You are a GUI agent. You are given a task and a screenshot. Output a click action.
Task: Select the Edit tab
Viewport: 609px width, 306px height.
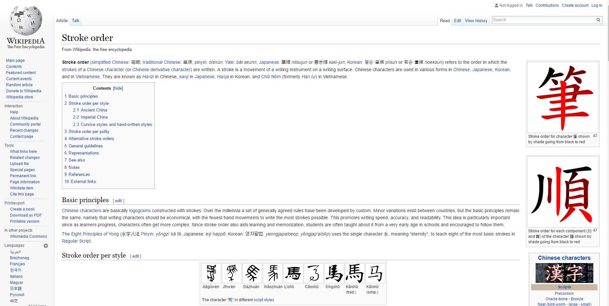(x=457, y=21)
